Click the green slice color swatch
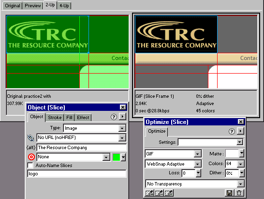Viewport: 264px width, 199px height. click(116, 157)
